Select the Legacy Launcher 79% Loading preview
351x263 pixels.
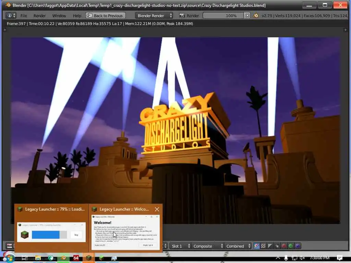(x=51, y=228)
